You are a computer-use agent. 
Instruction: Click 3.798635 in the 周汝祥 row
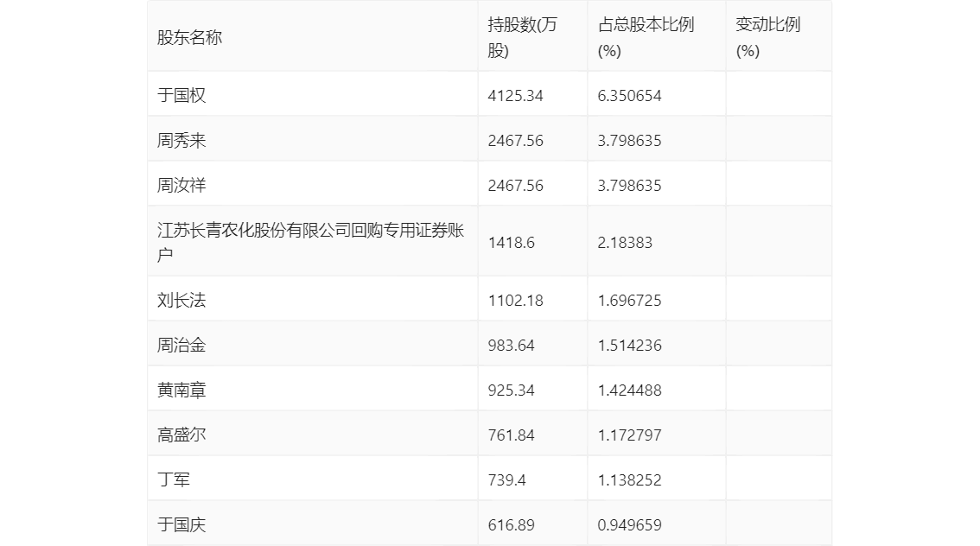tap(629, 186)
